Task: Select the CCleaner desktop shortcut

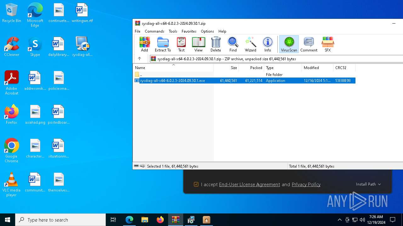Action: pyautogui.click(x=12, y=47)
